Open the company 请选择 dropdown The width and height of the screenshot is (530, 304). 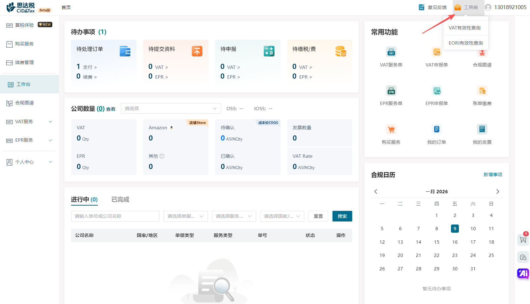[171, 109]
